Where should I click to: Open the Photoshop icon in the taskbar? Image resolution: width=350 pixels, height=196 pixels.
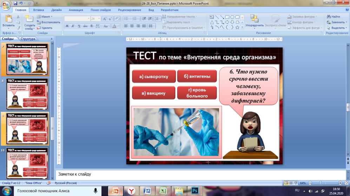coord(195,191)
